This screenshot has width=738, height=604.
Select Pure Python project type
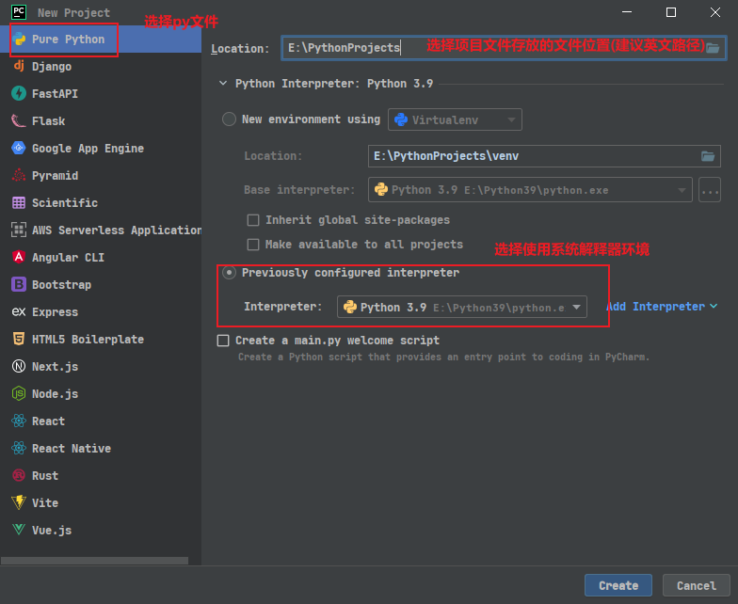pyautogui.click(x=101, y=40)
